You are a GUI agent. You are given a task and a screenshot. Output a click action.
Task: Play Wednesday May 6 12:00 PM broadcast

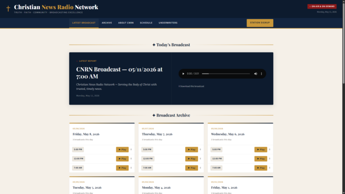(x=261, y=159)
